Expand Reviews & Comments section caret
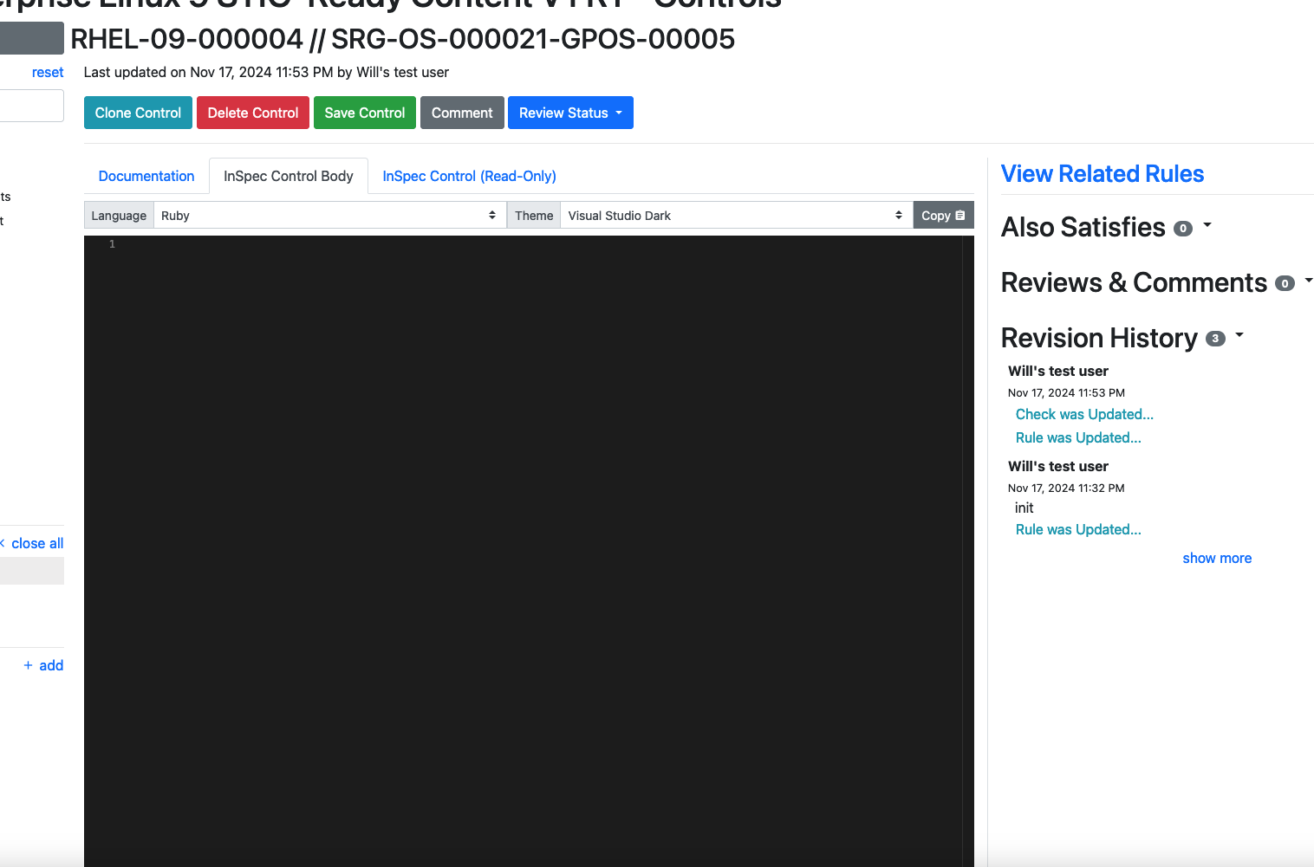Screen dimensions: 1314x867 coord(1308,281)
